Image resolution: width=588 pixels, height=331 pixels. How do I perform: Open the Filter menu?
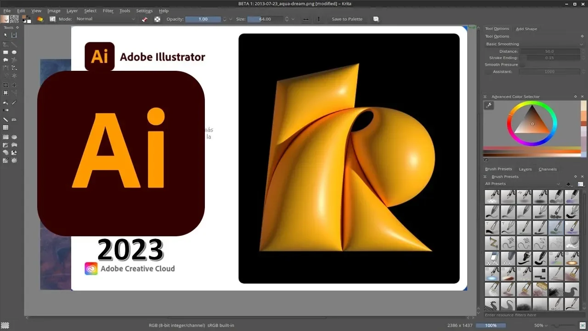108,11
